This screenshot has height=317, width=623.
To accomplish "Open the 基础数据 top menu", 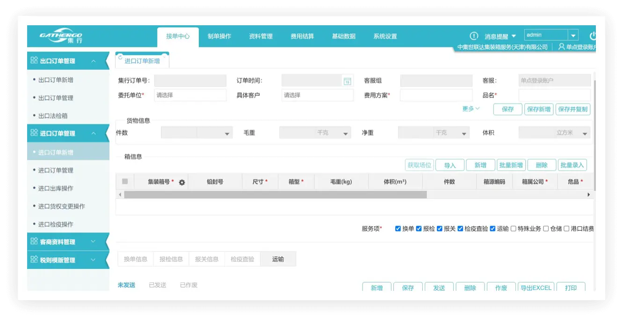I will pos(344,36).
